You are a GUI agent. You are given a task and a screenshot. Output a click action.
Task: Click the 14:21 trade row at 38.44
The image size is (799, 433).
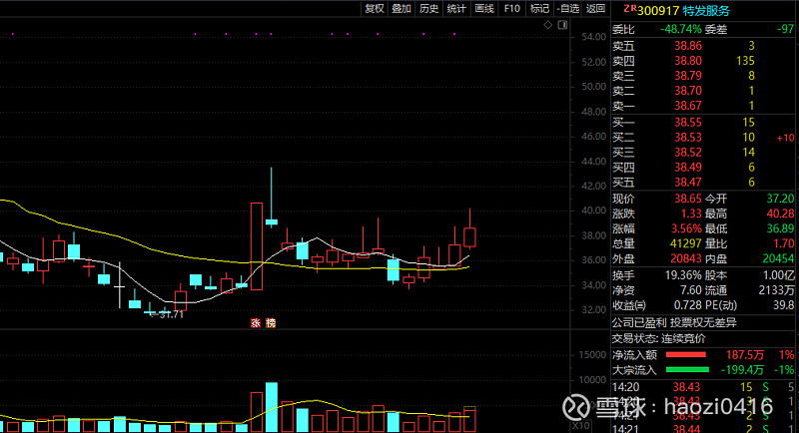[x=703, y=428]
